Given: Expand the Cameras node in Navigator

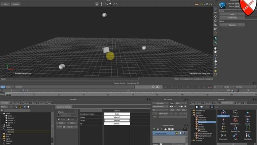Looking at the screenshot, I should point(2,127).
